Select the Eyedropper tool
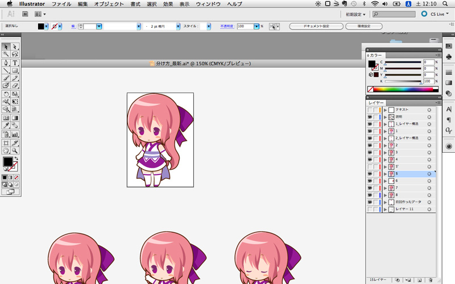 pyautogui.click(x=6, y=125)
